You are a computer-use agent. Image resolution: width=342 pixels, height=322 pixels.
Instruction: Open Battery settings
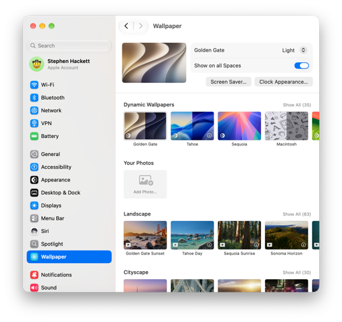(x=69, y=136)
